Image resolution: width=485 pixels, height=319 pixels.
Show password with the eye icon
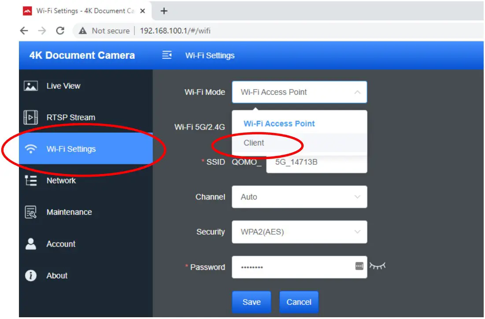378,266
